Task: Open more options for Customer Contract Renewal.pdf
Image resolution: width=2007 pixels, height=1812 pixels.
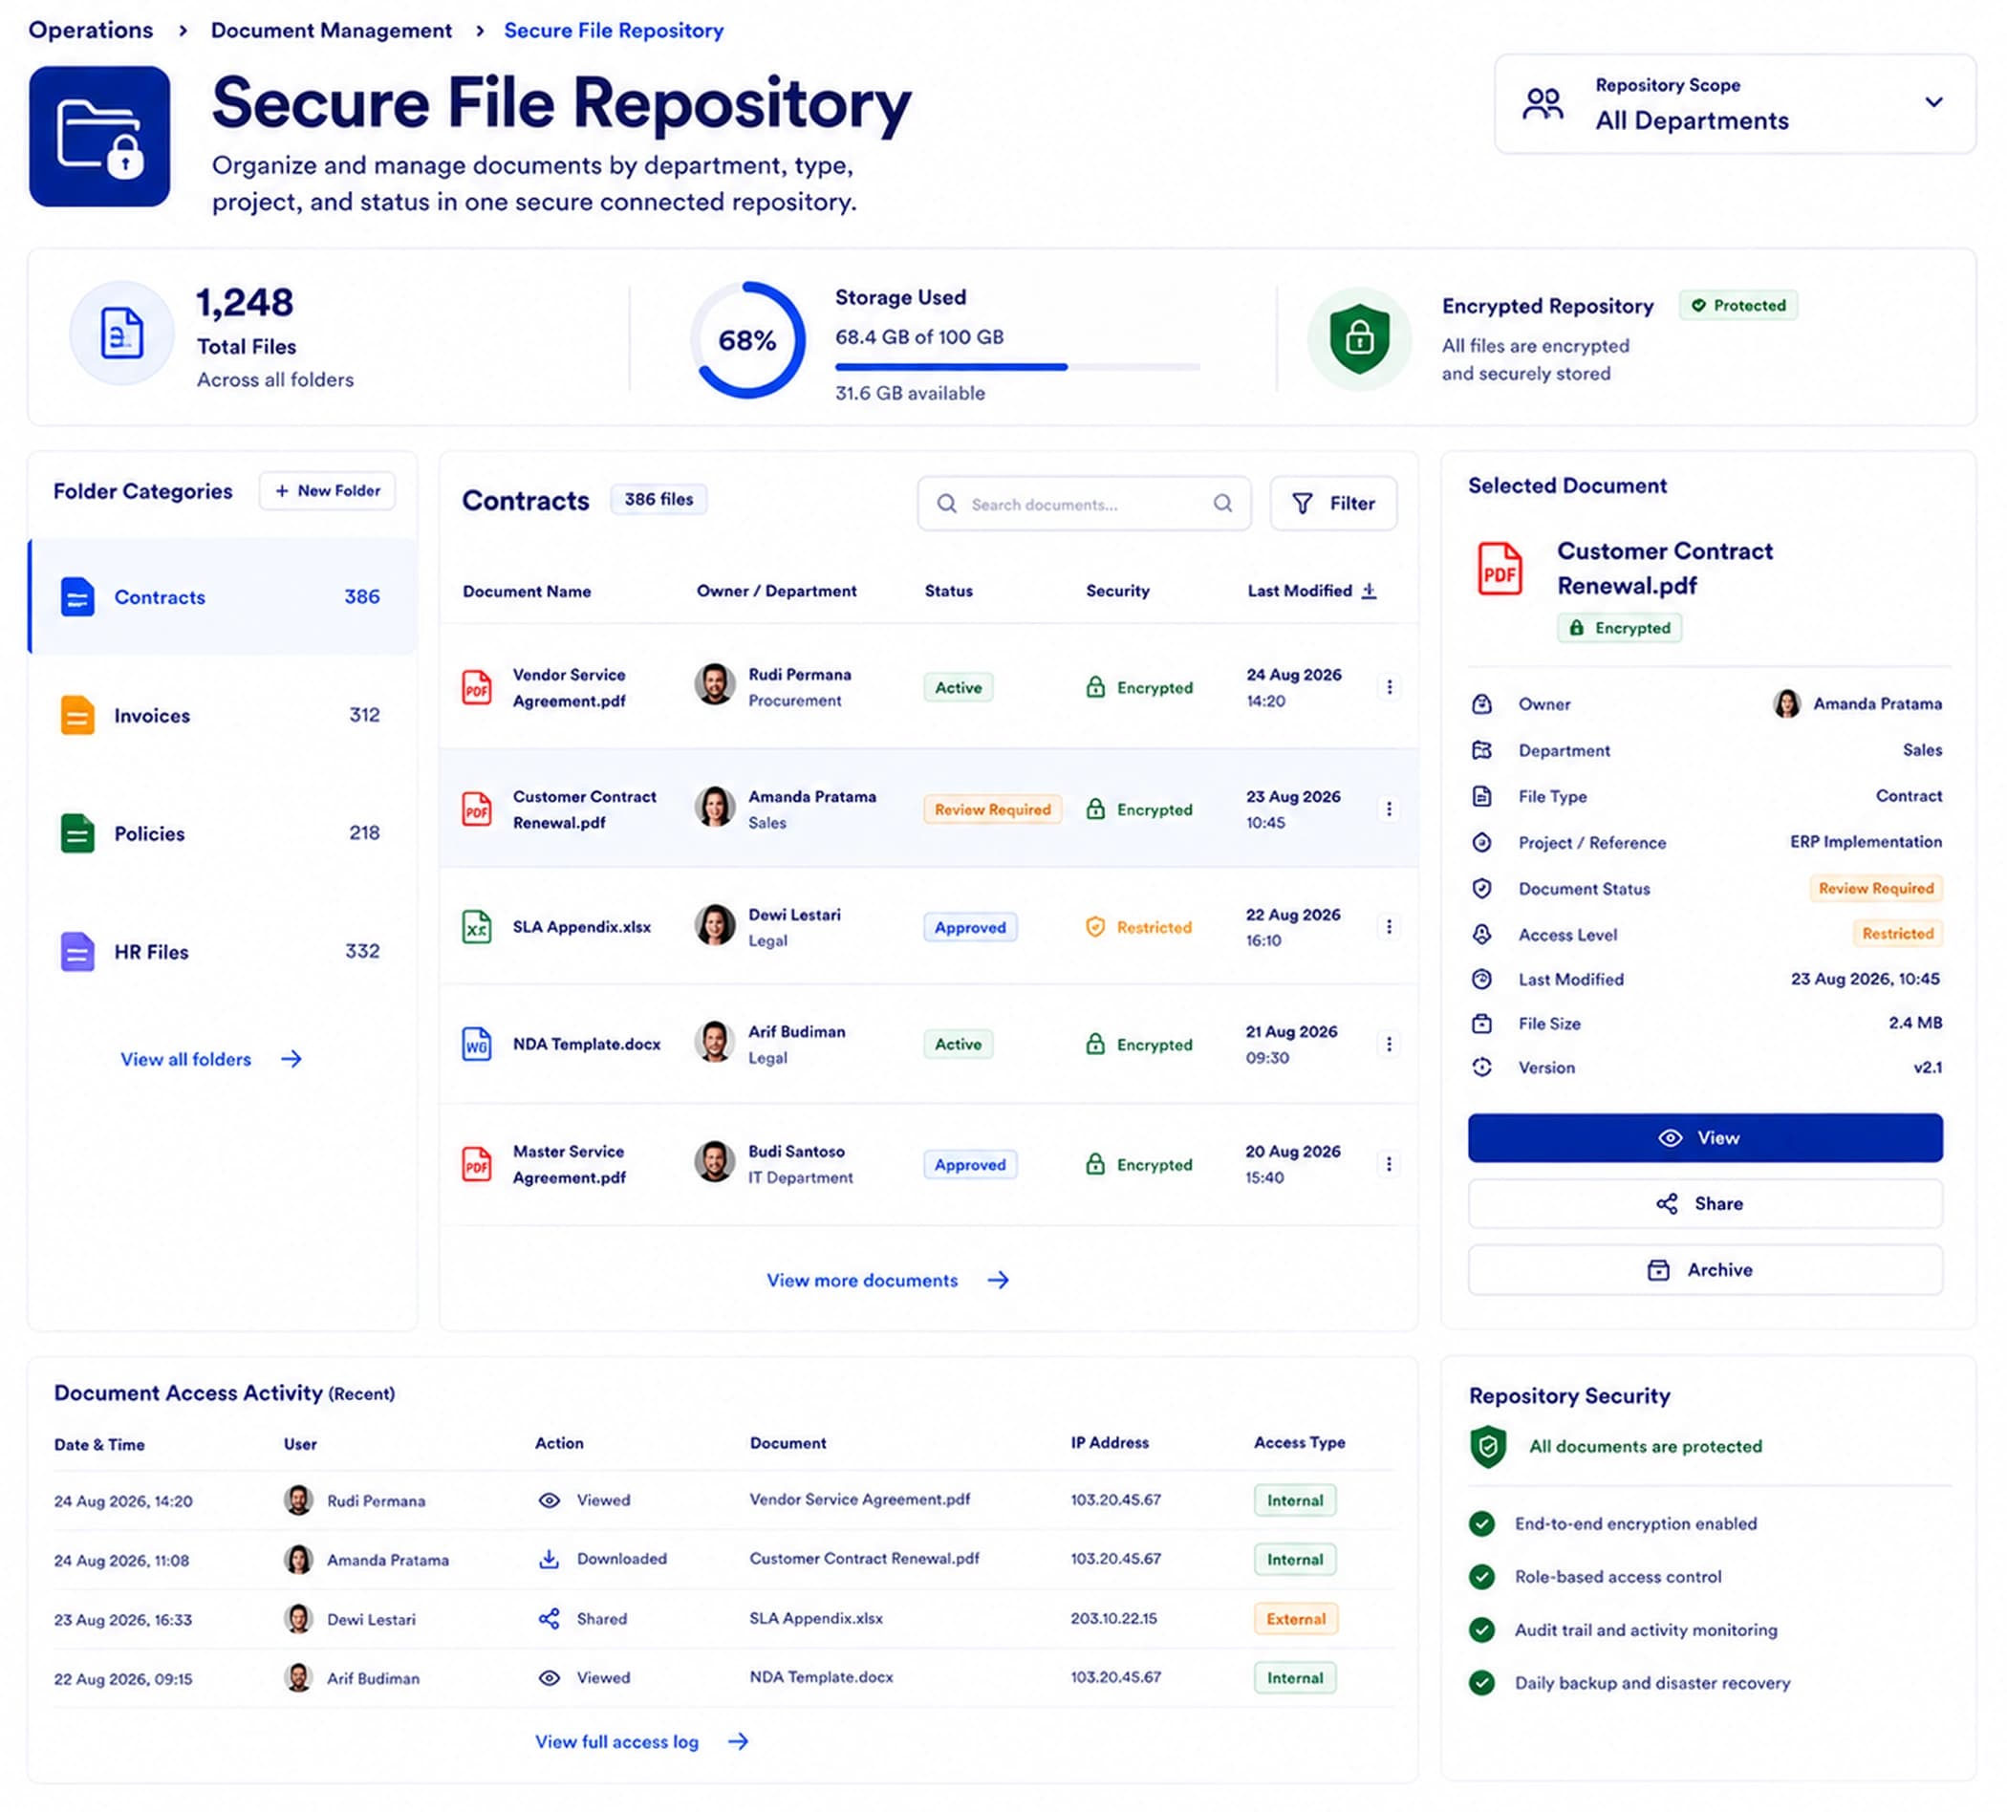Action: (1389, 809)
